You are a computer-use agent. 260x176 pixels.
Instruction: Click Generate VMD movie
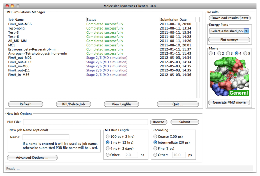coord(229,102)
